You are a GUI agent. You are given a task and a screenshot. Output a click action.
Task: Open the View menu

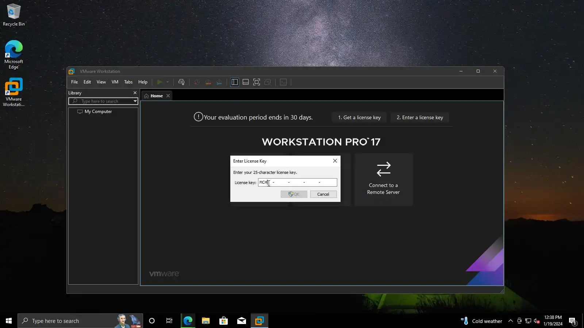pos(101,82)
